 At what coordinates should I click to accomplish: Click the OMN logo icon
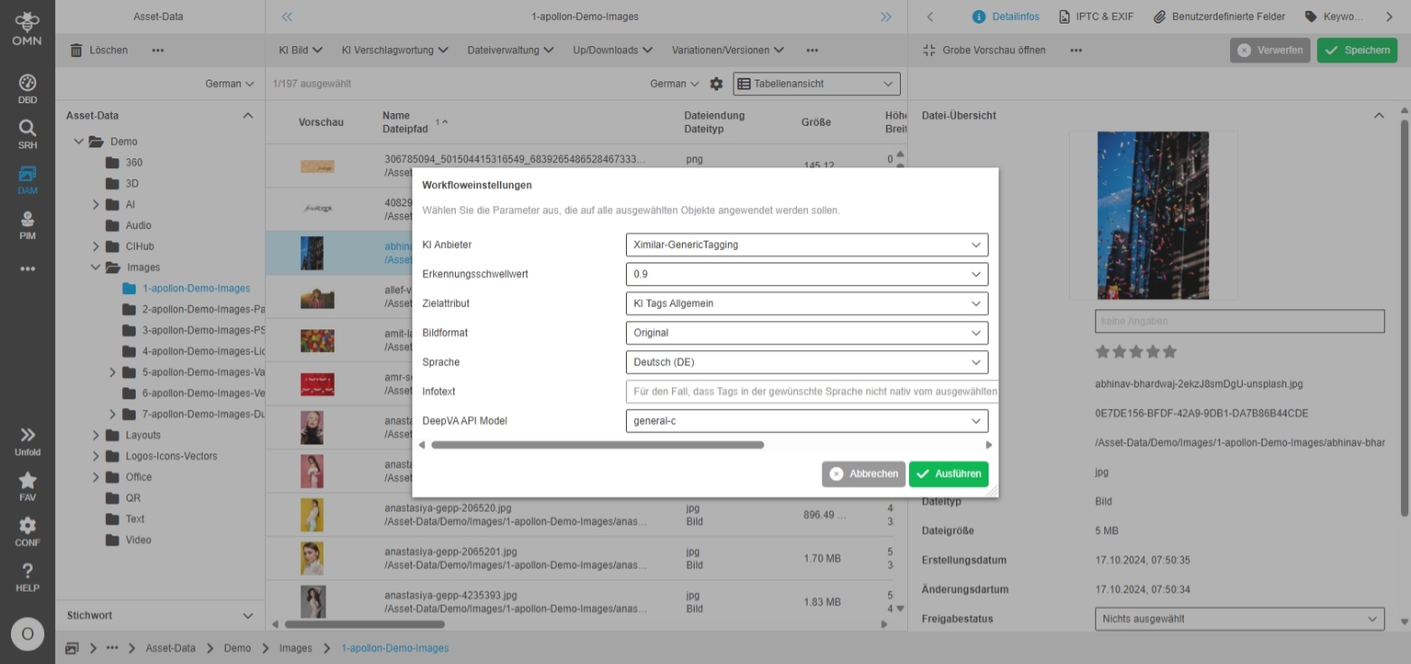point(27,27)
